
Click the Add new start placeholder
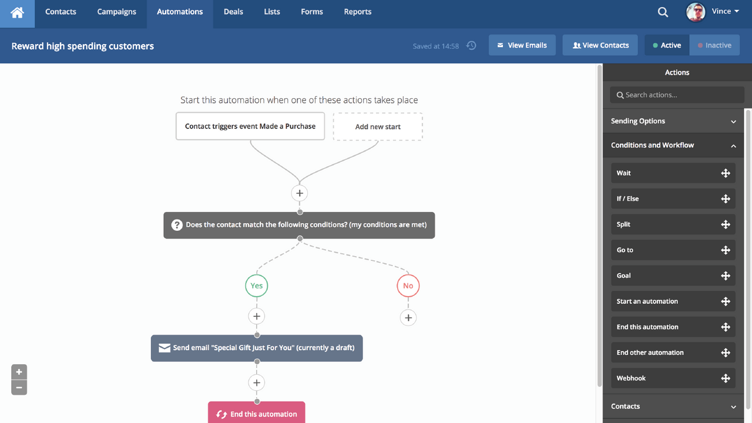coord(377,126)
